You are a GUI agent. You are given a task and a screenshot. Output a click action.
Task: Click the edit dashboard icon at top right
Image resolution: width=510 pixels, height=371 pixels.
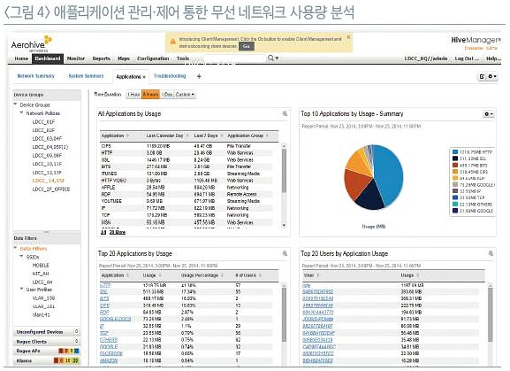point(482,76)
